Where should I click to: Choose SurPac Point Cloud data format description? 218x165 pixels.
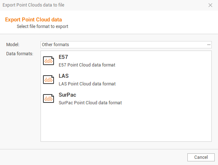pyautogui.click(x=90, y=103)
